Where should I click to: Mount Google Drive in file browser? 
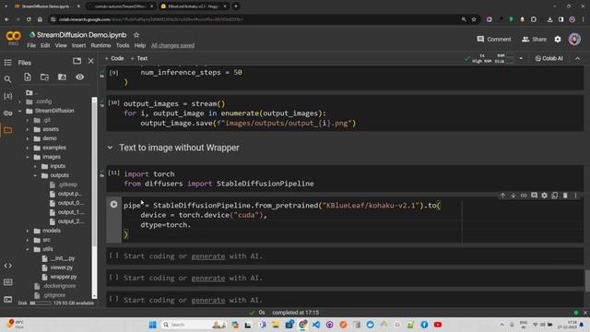tap(62, 77)
